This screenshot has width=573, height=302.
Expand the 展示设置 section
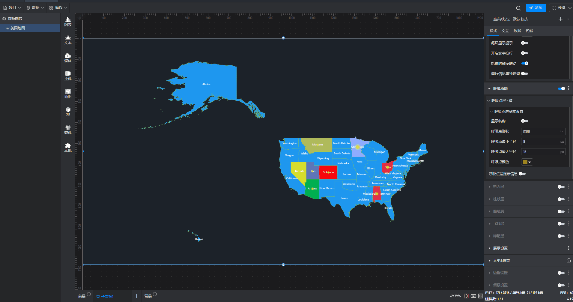point(500,248)
